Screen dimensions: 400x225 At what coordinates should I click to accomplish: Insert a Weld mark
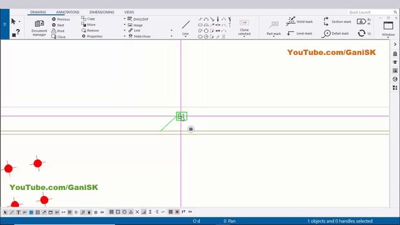pos(299,21)
